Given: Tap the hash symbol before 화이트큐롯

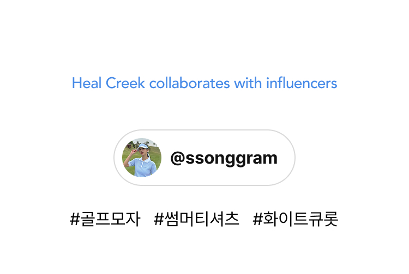Looking at the screenshot, I should coord(257,219).
